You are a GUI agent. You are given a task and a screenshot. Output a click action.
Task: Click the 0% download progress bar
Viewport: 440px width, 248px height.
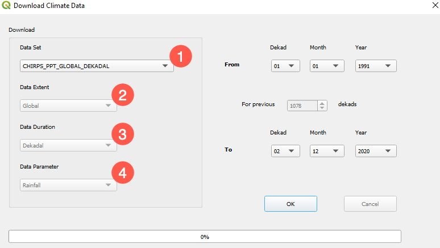tap(205, 236)
